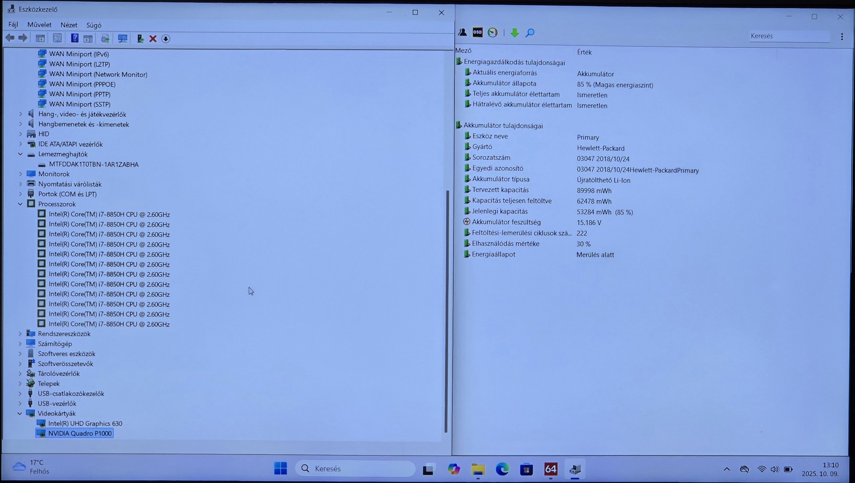Click the green download arrow icon
The image size is (855, 483).
[515, 32]
